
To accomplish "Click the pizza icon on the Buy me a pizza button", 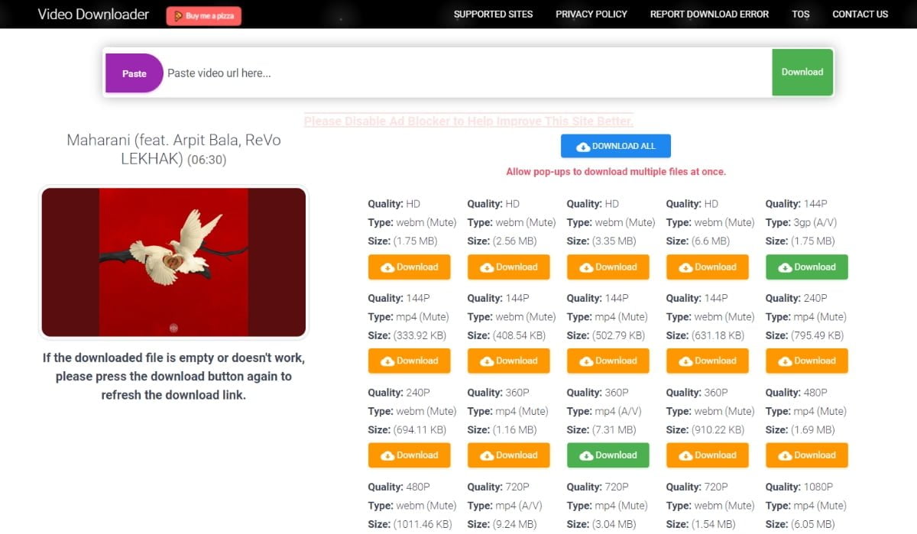I will (x=180, y=15).
